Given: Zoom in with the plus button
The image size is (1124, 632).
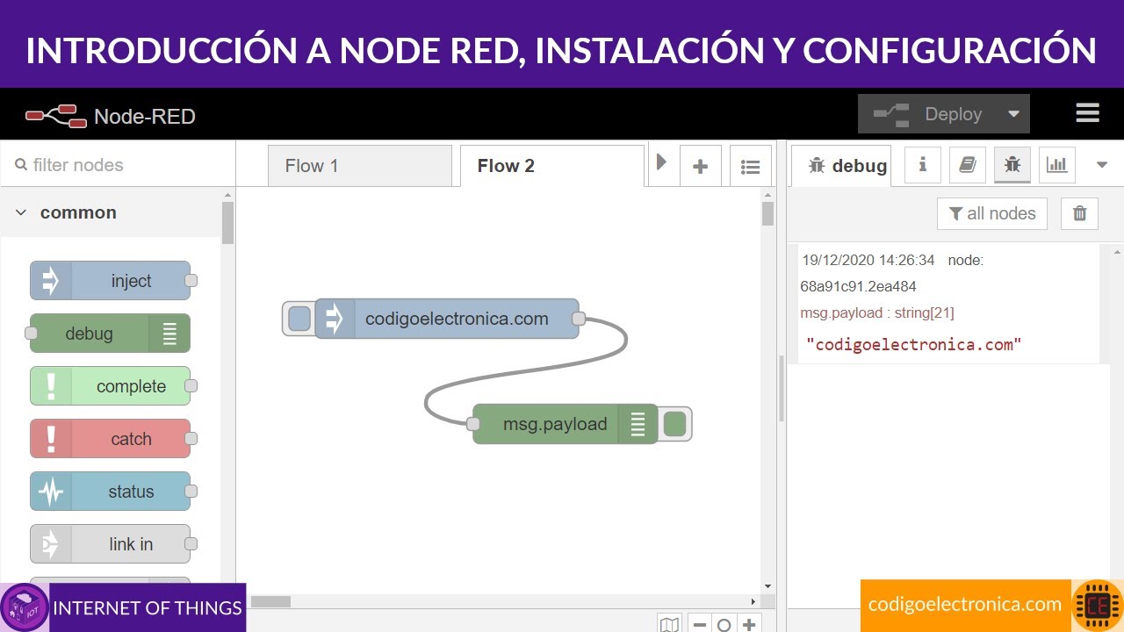Looking at the screenshot, I should coord(749,624).
